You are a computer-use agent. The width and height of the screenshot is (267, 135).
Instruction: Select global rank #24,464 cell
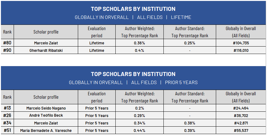241,108
